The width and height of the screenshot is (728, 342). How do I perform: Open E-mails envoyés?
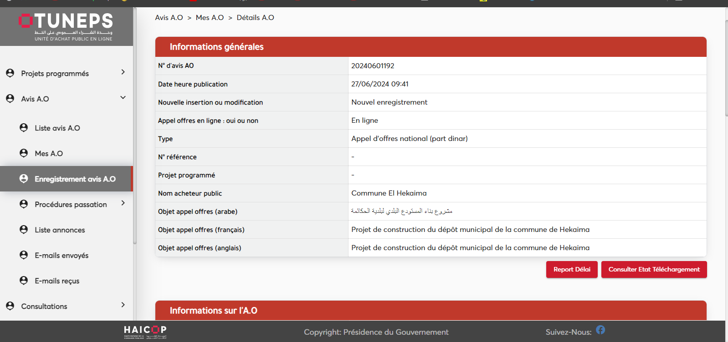(x=62, y=256)
